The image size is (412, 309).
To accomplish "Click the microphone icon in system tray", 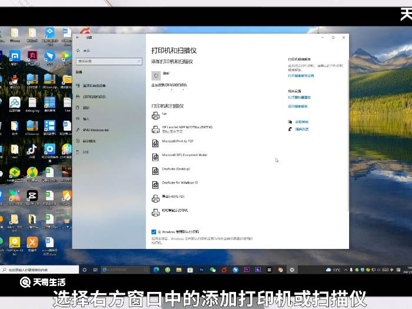I will tap(351, 270).
